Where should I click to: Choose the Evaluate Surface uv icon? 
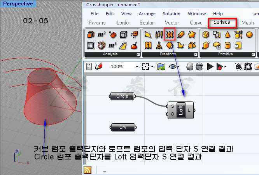pyautogui.click(x=134, y=35)
